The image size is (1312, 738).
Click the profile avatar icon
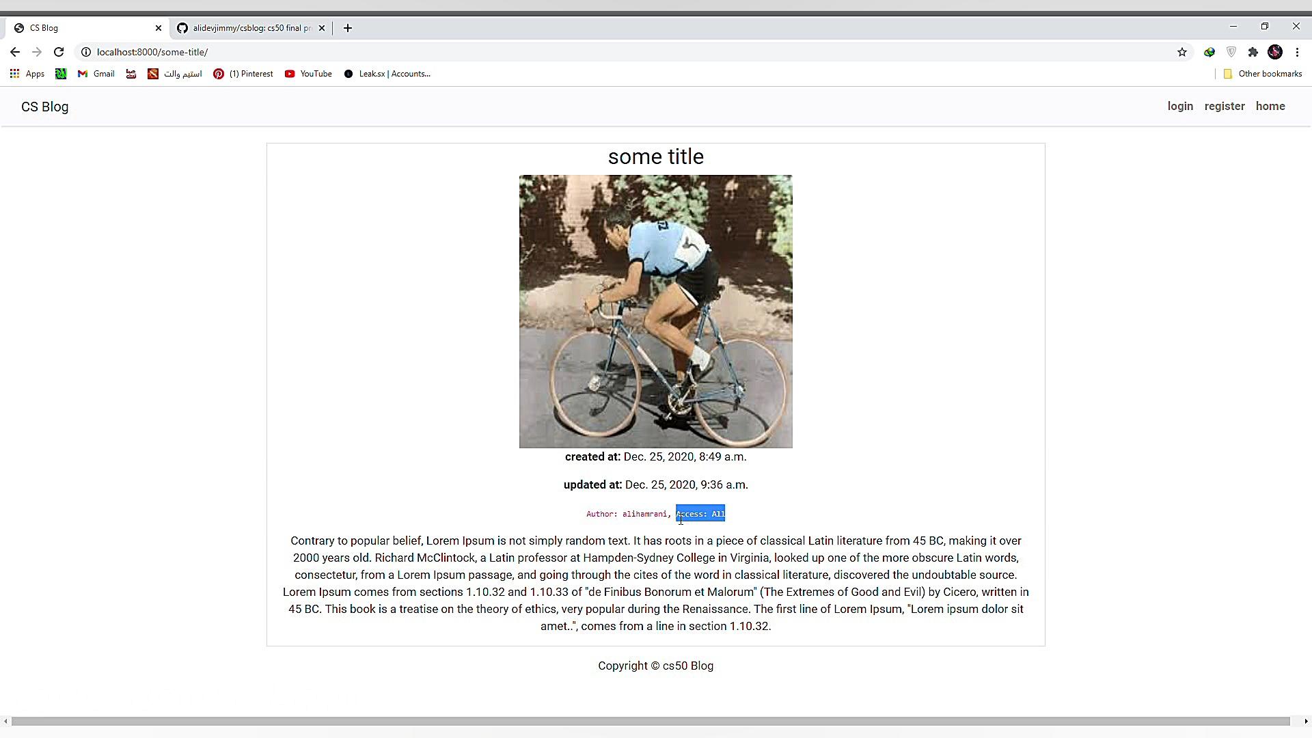click(x=1275, y=52)
